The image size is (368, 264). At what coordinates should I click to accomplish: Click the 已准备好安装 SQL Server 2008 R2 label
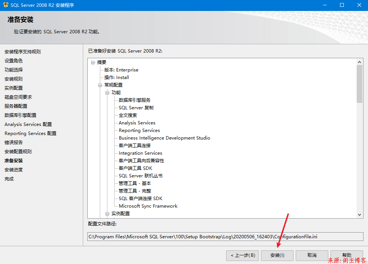click(x=125, y=51)
